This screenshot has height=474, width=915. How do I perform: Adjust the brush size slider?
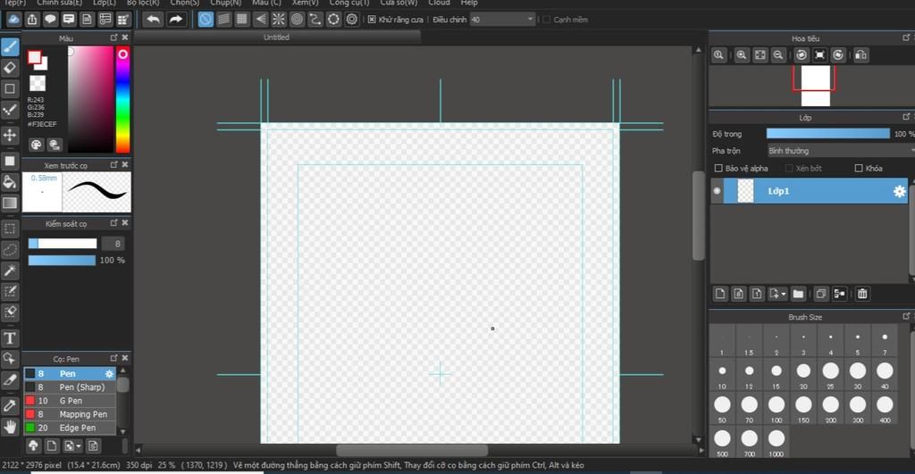coord(63,244)
